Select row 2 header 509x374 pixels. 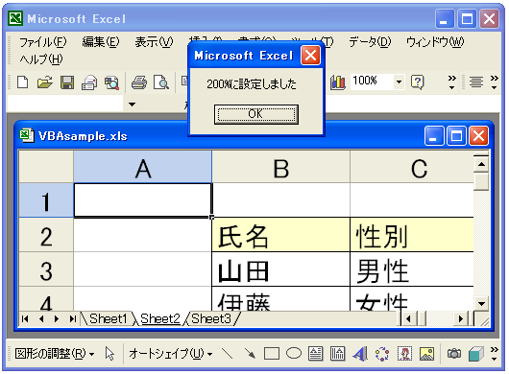tap(46, 236)
